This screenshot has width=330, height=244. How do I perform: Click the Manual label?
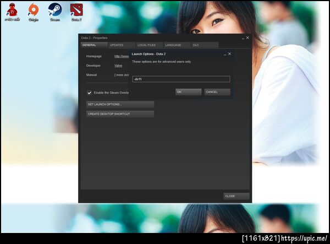coord(91,75)
